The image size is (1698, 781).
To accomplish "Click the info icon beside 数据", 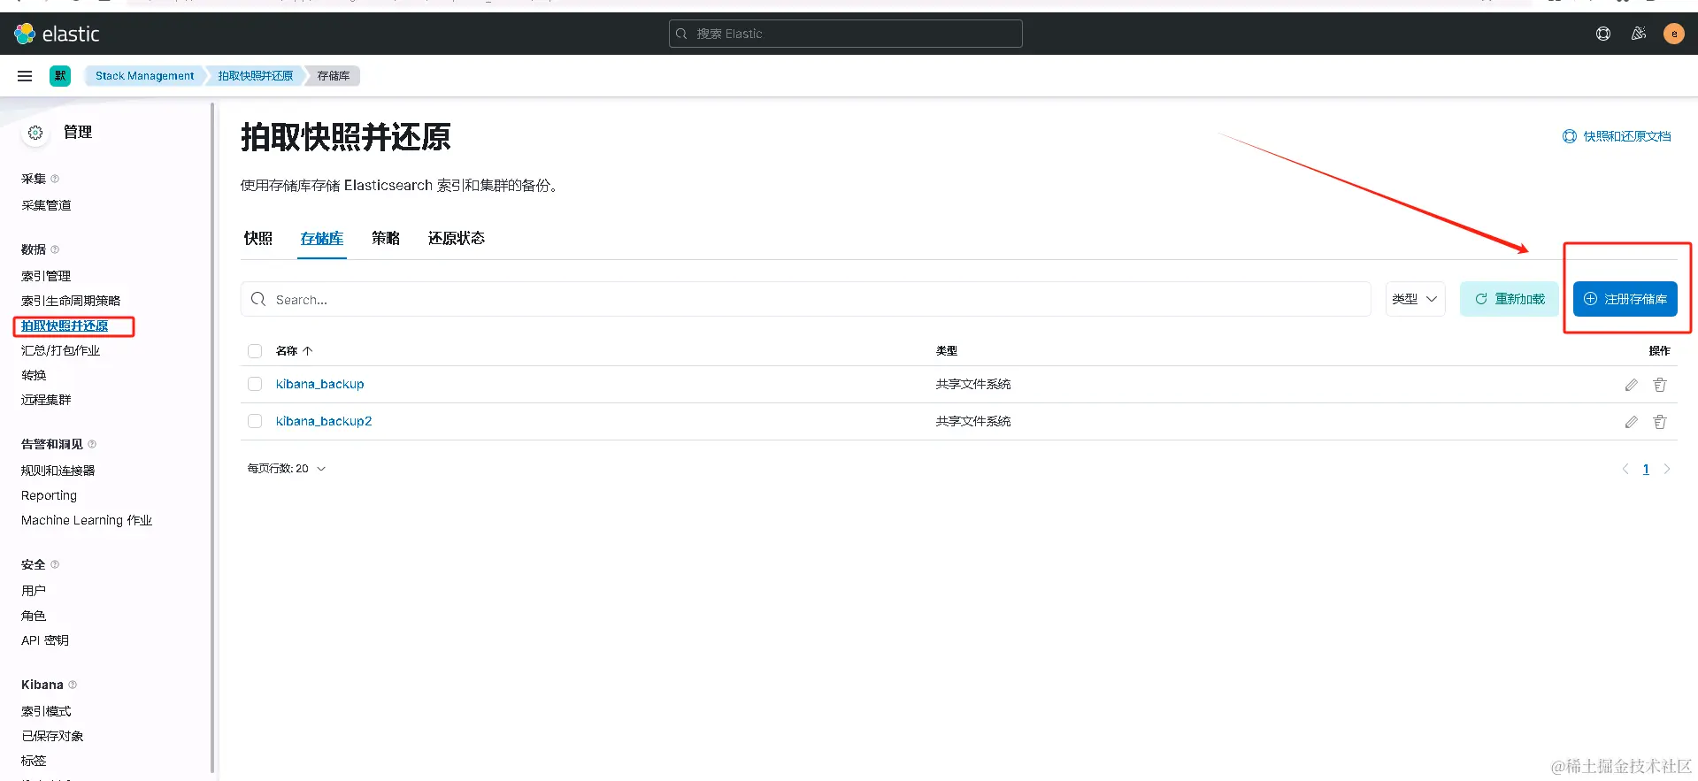I will tap(55, 249).
